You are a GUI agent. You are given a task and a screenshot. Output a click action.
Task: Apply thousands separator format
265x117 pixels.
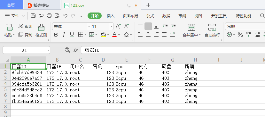pos(248,35)
